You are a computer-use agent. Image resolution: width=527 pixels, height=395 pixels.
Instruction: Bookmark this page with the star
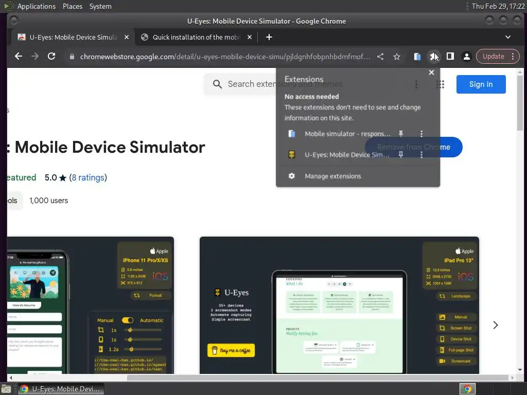pos(397,57)
